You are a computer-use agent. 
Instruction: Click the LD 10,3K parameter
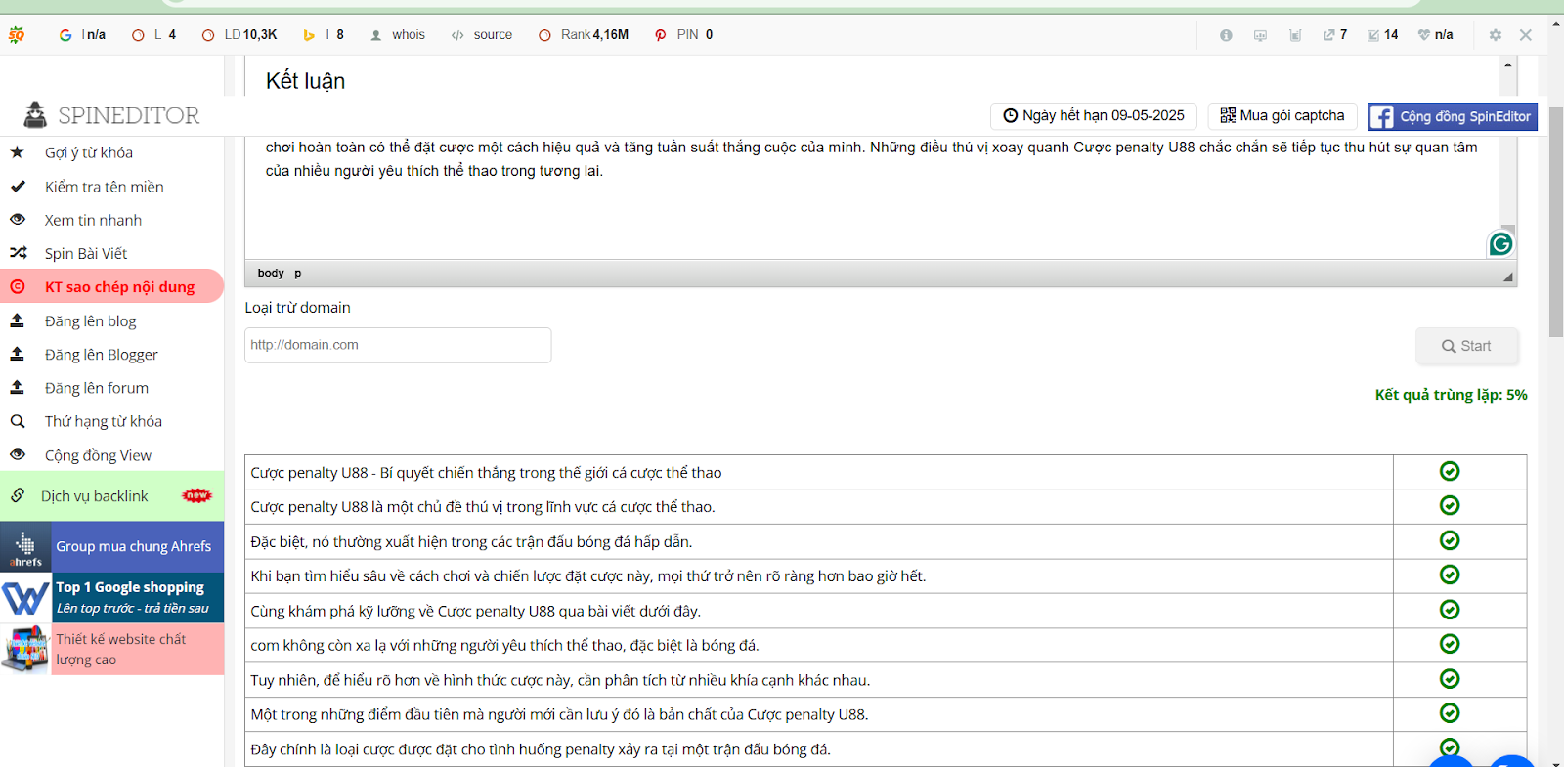click(x=239, y=35)
